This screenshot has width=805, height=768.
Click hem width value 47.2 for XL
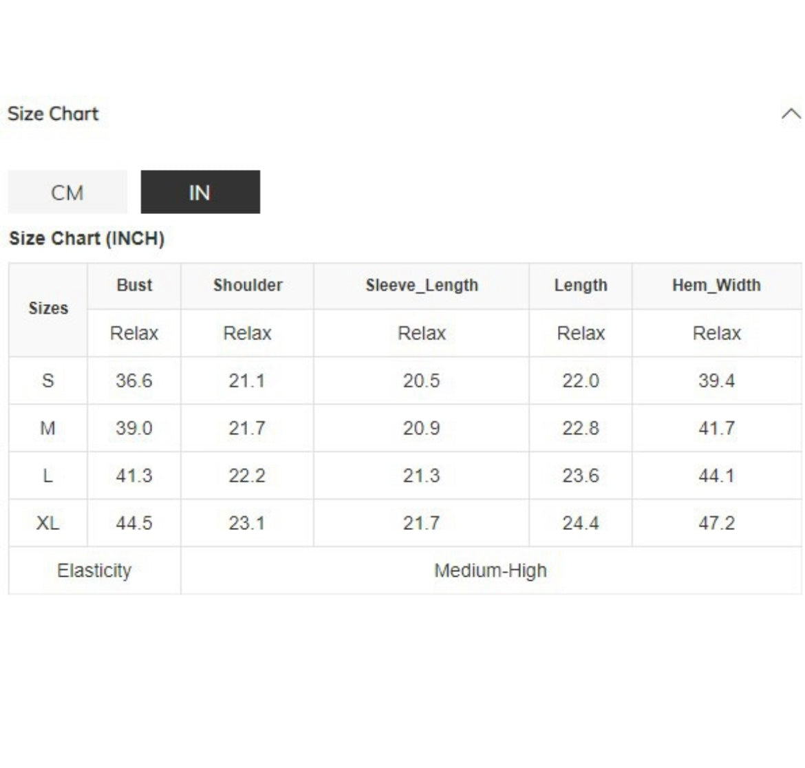point(716,523)
